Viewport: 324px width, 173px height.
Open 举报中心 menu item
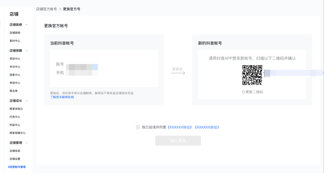[x=15, y=83]
